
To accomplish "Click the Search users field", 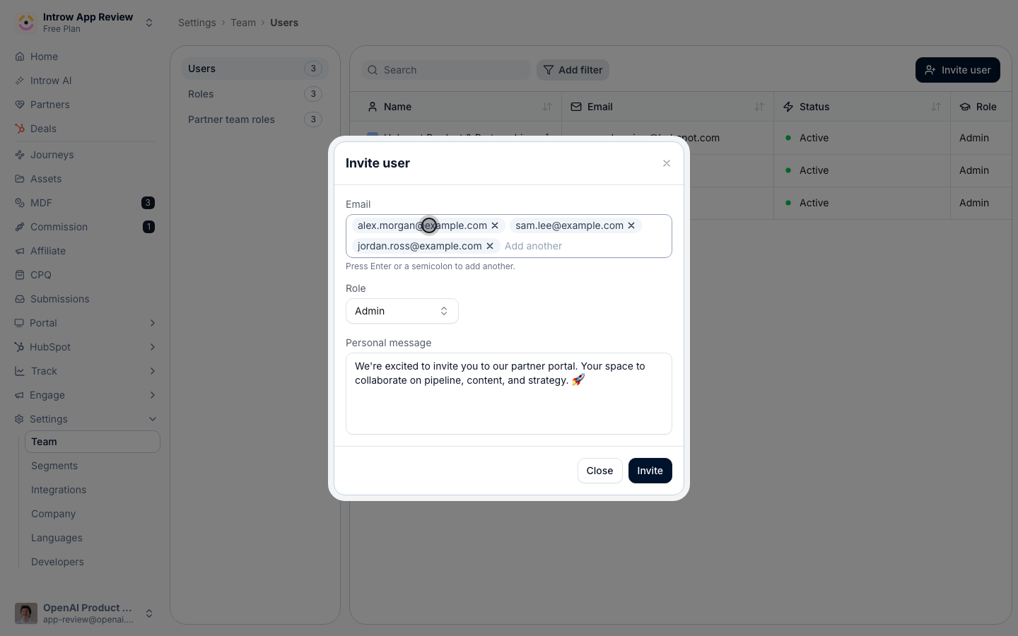I will (x=446, y=70).
